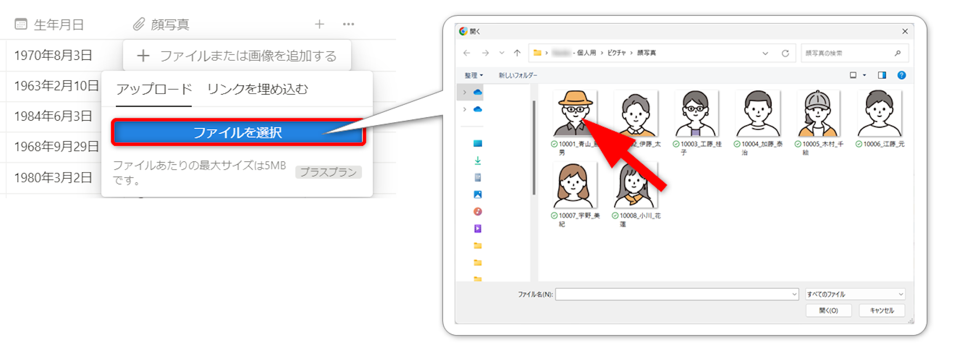Viewport: 973px width, 343px height.
Task: Show the preview pane
Action: coord(882,75)
